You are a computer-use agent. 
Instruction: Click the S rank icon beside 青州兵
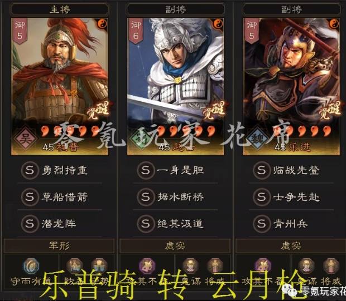(x=262, y=224)
